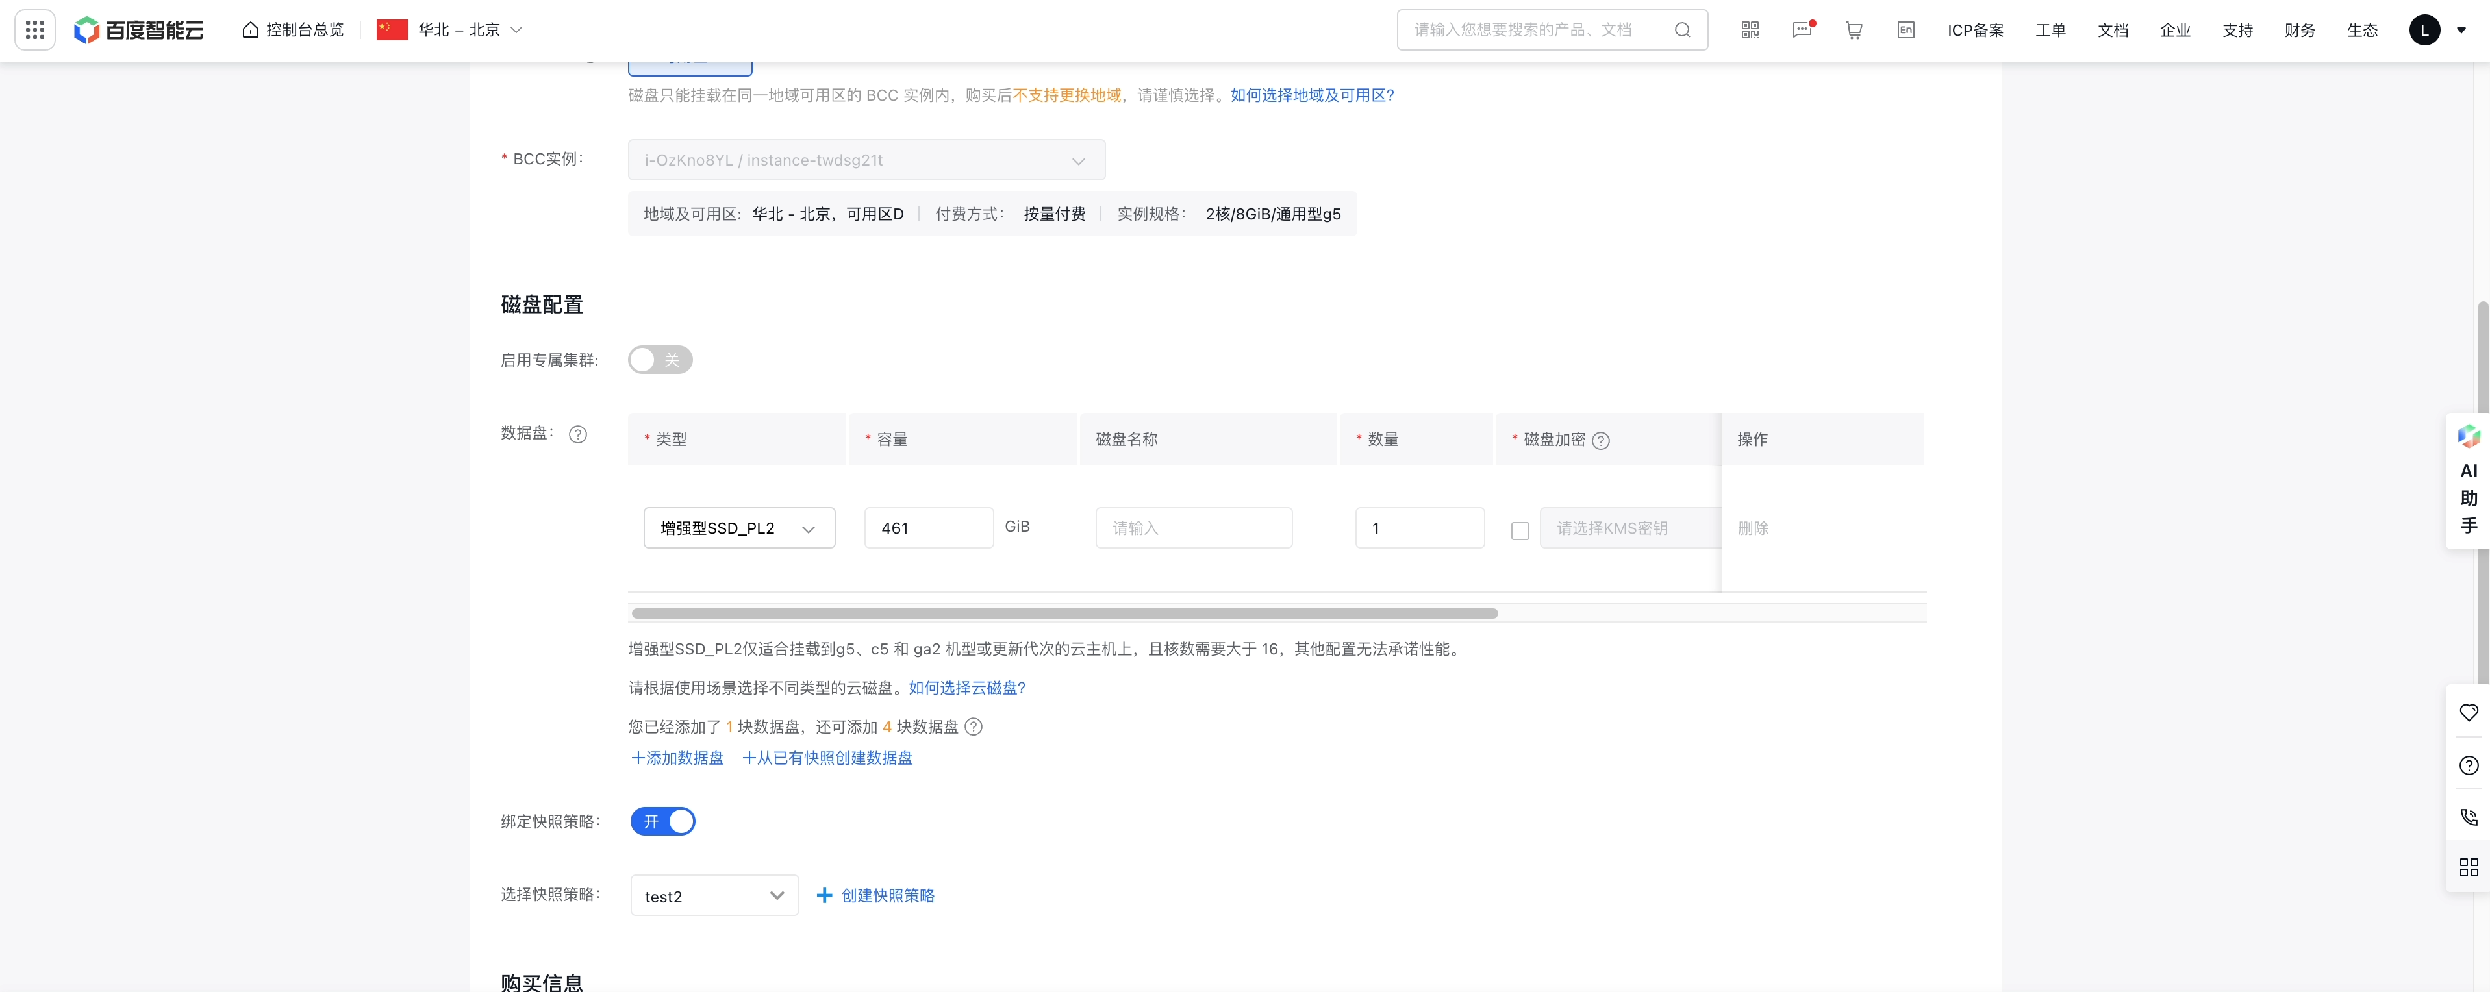
Task: Open the test2 snapshot policy dropdown
Action: 714,895
